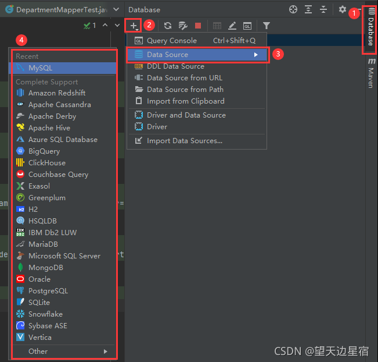This screenshot has width=378, height=362.
Task: Select Data Source from URL
Action: pyautogui.click(x=197, y=78)
